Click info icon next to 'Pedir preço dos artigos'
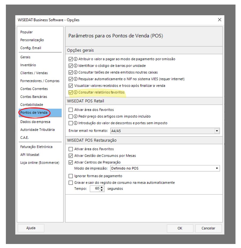This screenshot has height=248, width=241. coord(76,117)
